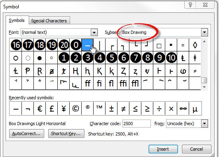Pick the negative circled 18 symbol
The image size is (219, 157).
coord(40,45)
